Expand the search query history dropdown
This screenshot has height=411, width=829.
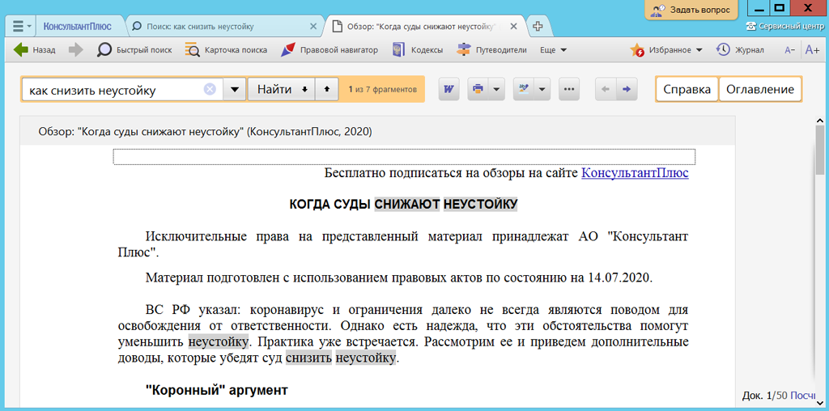point(234,90)
